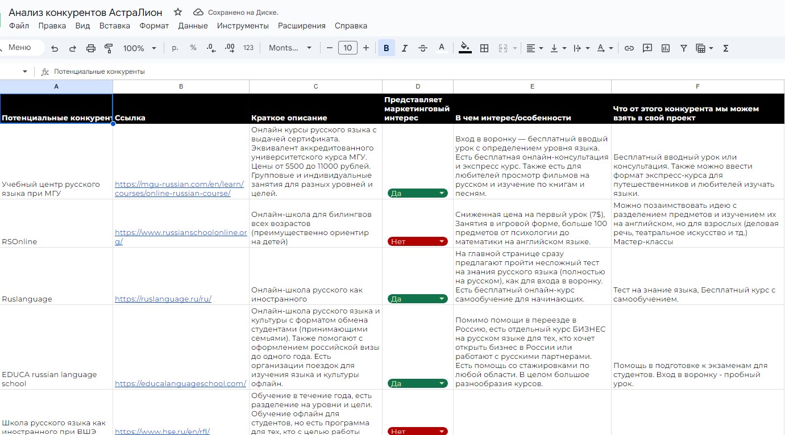Image resolution: width=785 pixels, height=435 pixels.
Task: Apply percent format icon
Action: coord(193,48)
